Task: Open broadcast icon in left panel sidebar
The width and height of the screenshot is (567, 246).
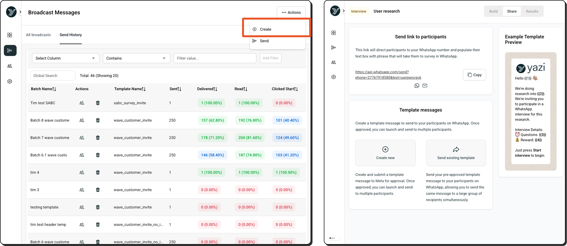Action: pos(10,50)
